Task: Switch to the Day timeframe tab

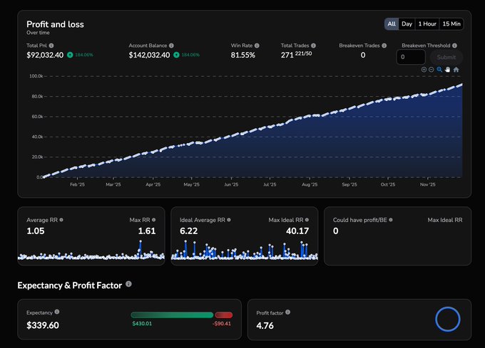Action: click(407, 23)
